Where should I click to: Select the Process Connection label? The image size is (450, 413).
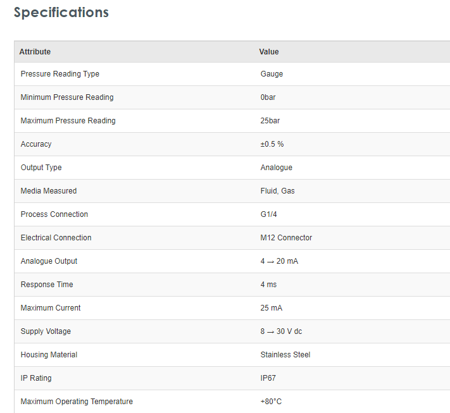54,214
